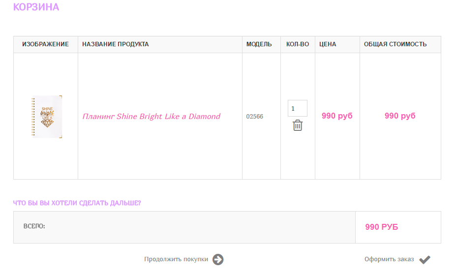Image resolution: width=456 pixels, height=276 pixels.
Task: Open the planner product thumbnail
Action: pos(47,117)
